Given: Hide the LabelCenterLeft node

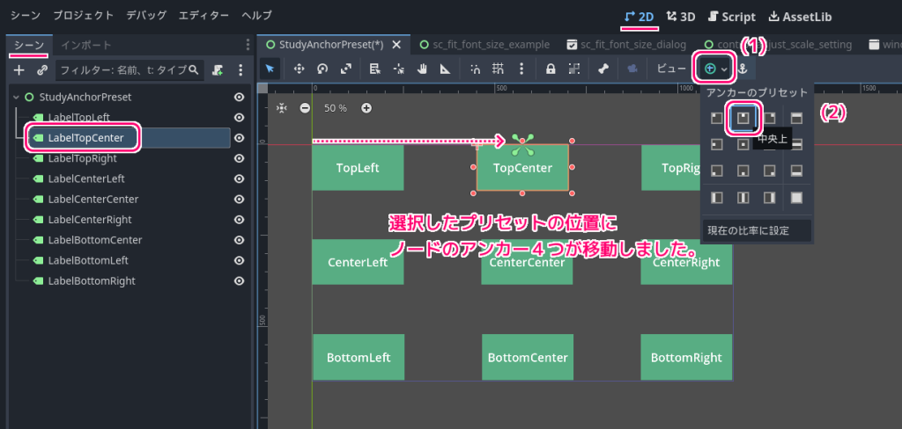Looking at the screenshot, I should click(240, 178).
